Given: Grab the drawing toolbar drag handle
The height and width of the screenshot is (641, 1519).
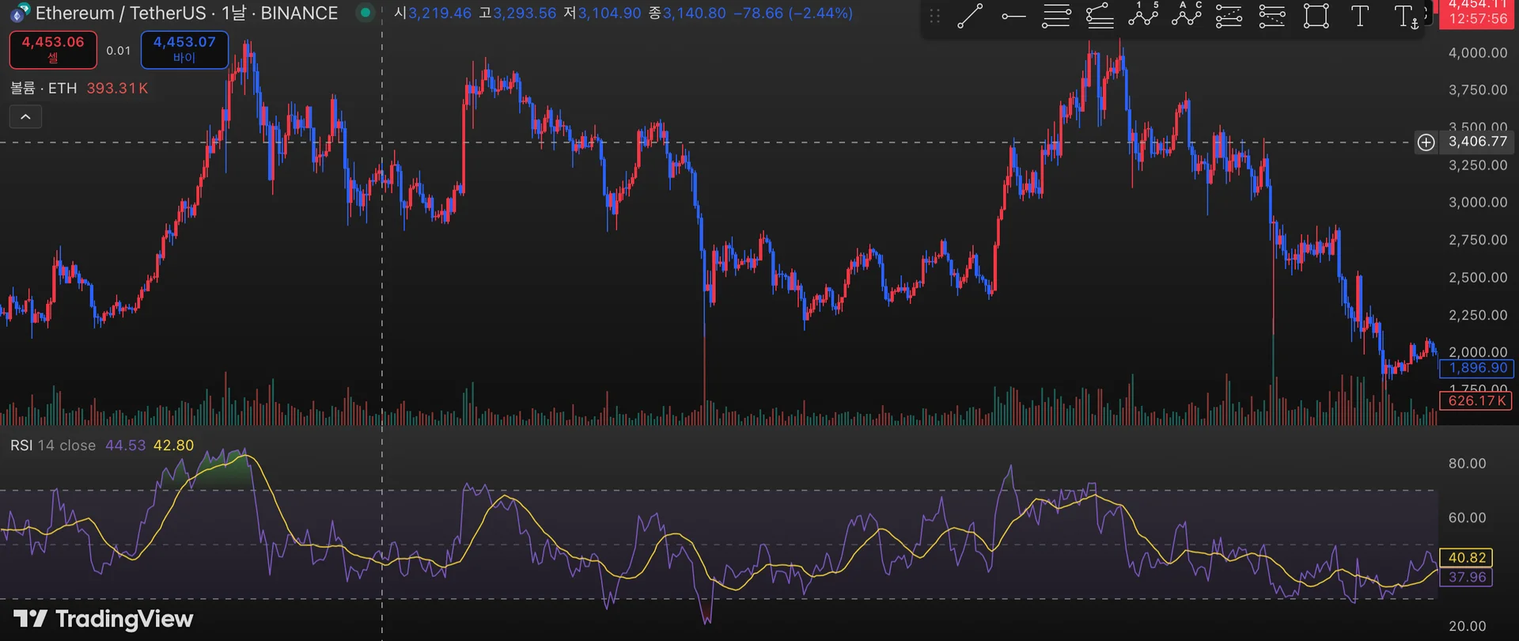Looking at the screenshot, I should tap(935, 16).
